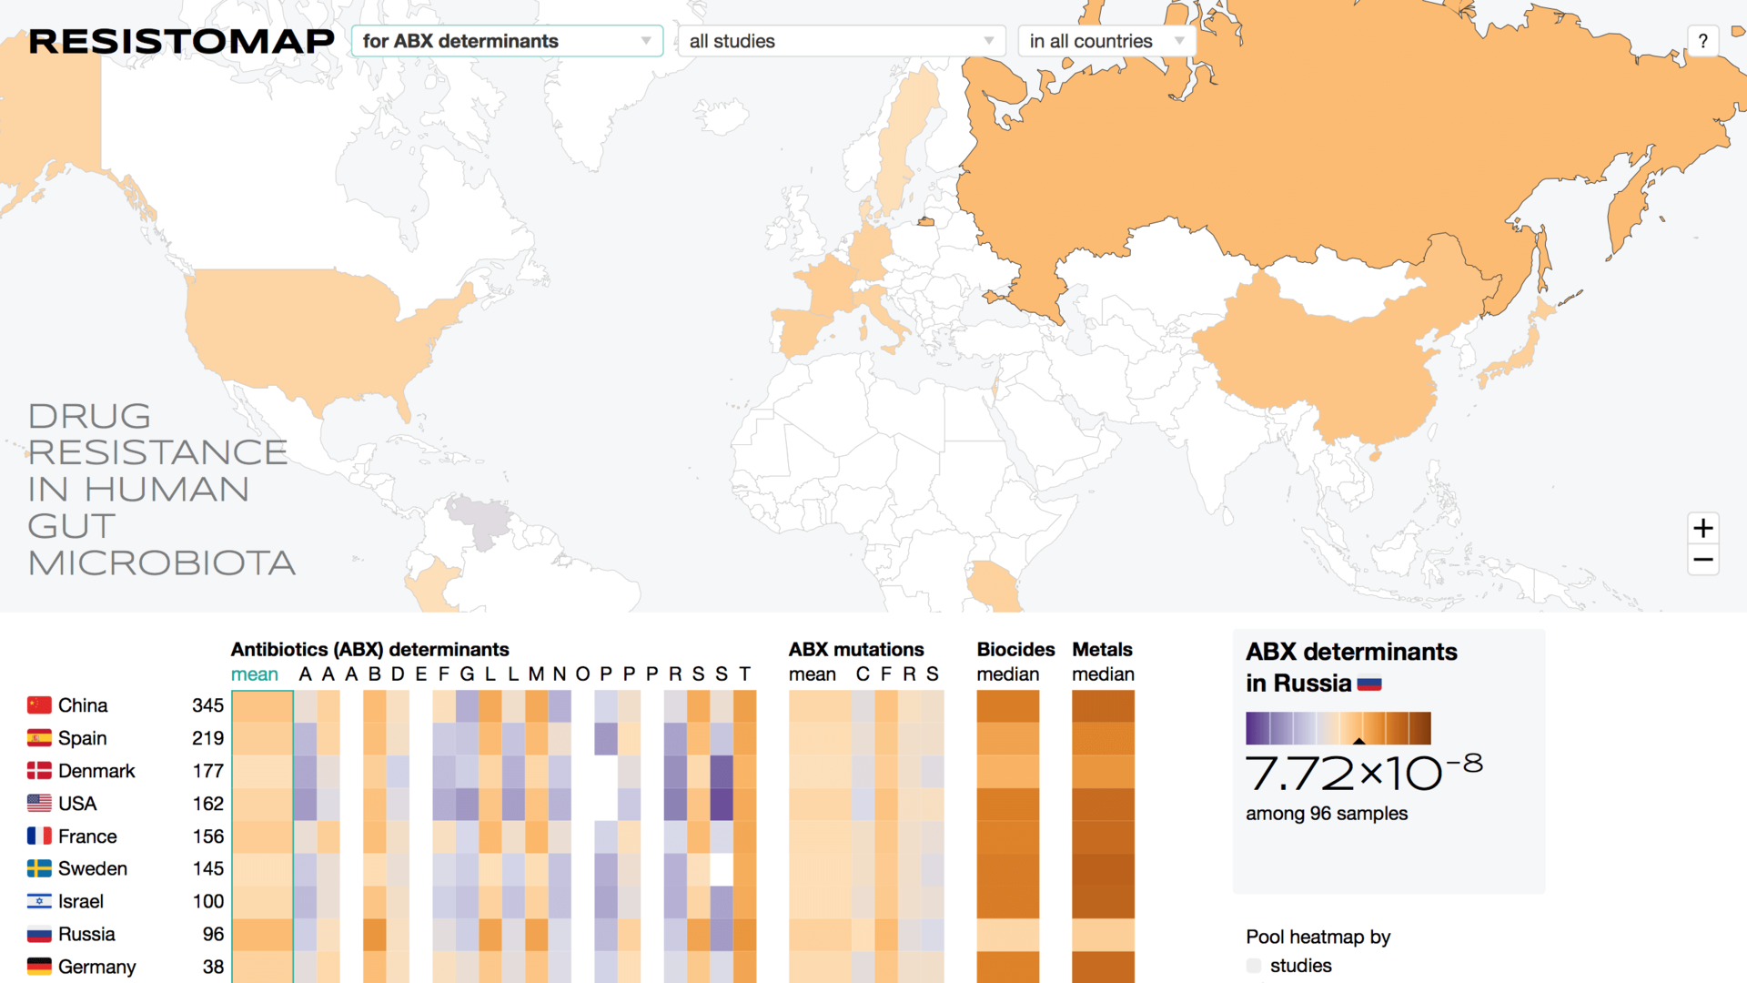The width and height of the screenshot is (1747, 983).
Task: Open the 'for ABX determinants' dropdown
Action: [507, 41]
